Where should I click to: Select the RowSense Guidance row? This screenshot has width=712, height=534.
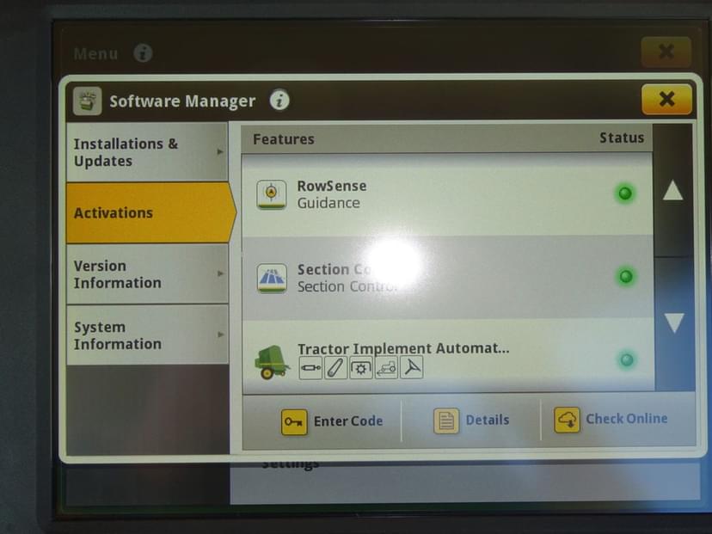[x=447, y=194]
